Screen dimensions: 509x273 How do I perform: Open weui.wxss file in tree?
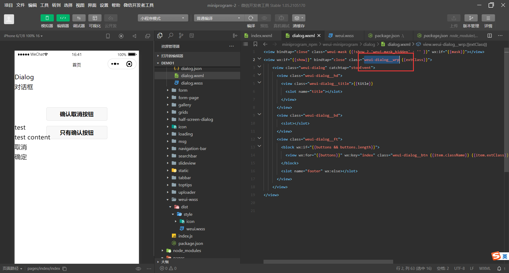point(196,229)
